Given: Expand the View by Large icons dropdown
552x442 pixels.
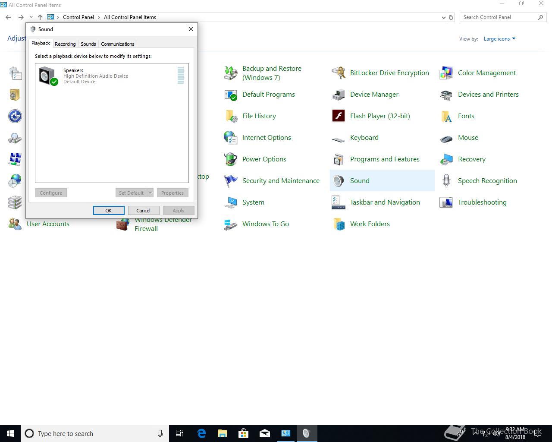Looking at the screenshot, I should tap(499, 39).
